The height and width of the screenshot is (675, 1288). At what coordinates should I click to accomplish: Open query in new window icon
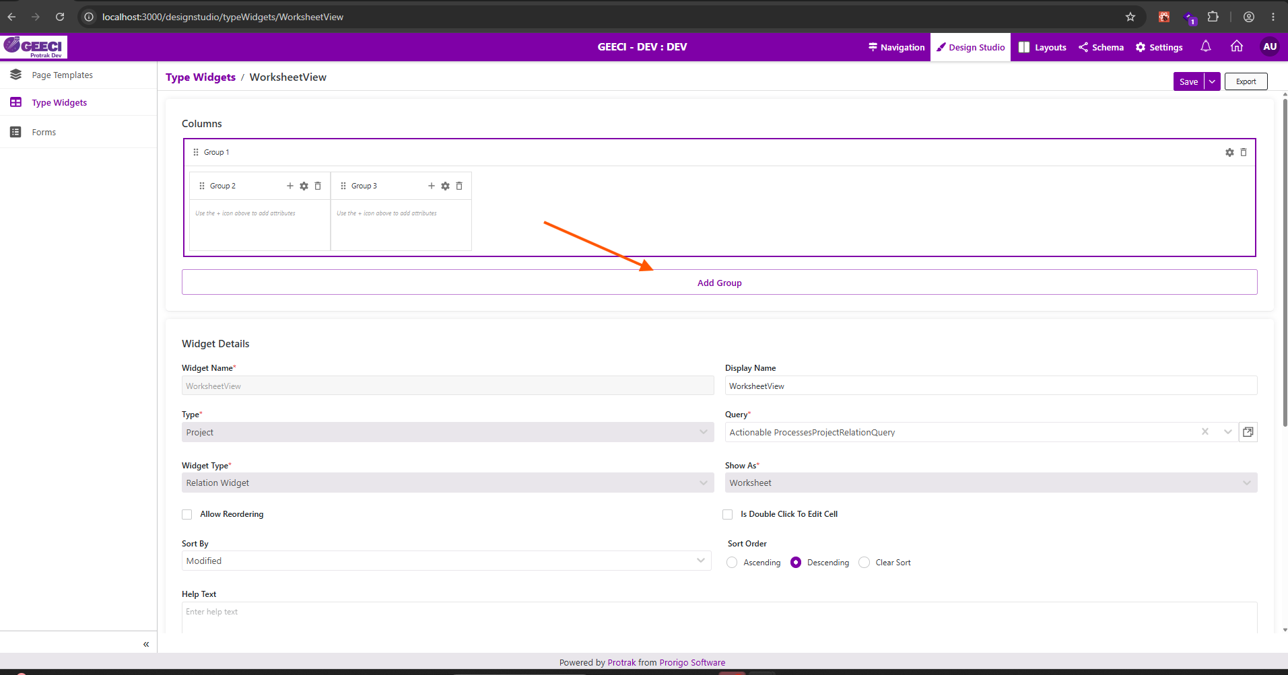click(1248, 432)
